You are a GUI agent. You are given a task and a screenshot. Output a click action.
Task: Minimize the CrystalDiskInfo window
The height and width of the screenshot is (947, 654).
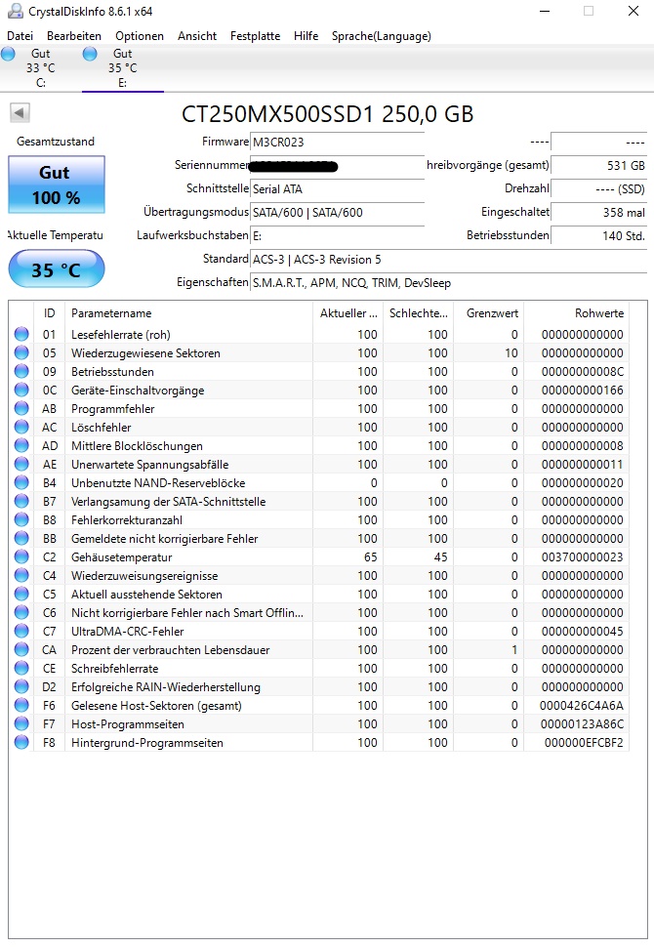point(545,11)
